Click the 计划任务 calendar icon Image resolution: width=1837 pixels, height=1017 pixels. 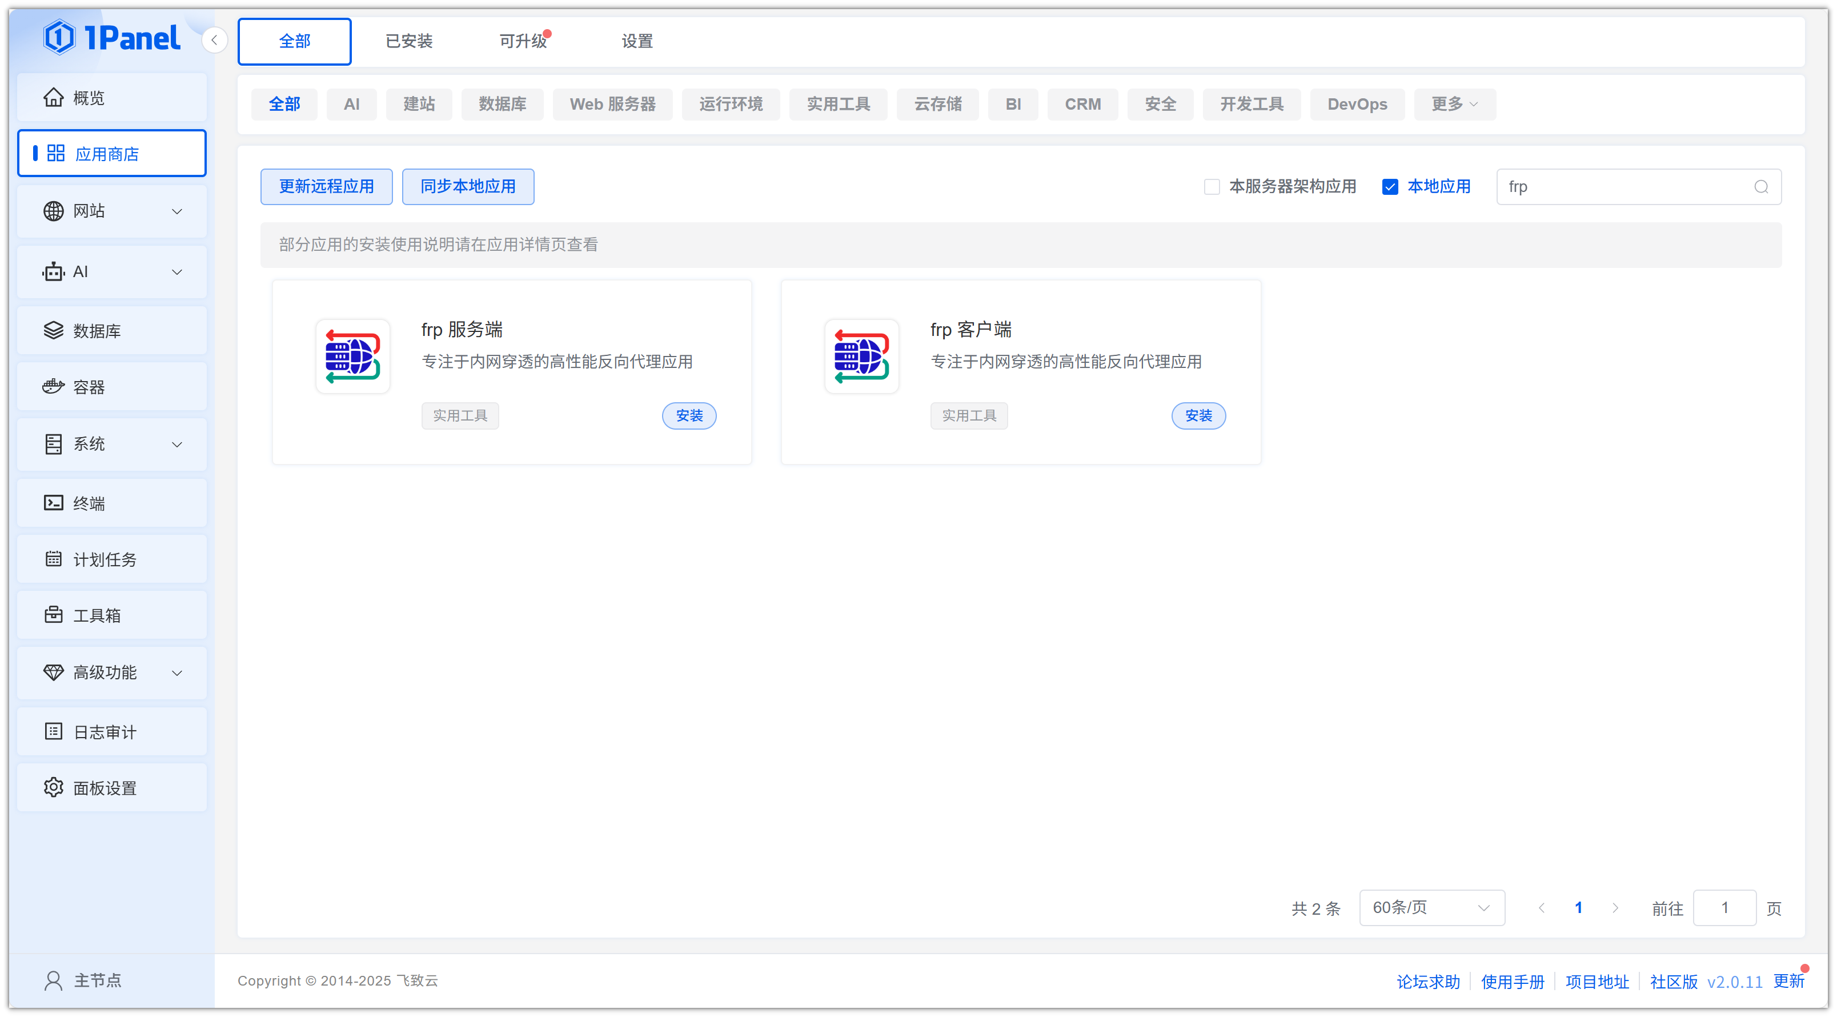tap(54, 559)
